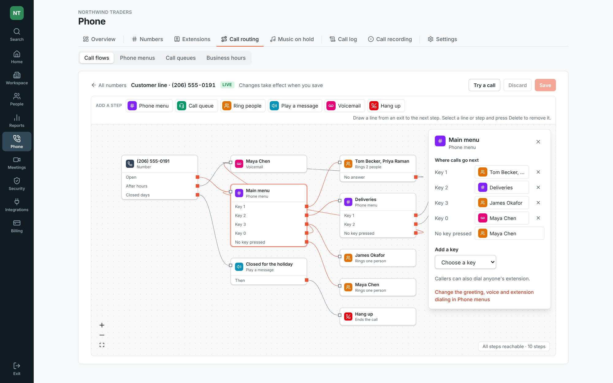Viewport: 613px width, 383px height.
Task: Open Billing section
Action: coord(17,226)
